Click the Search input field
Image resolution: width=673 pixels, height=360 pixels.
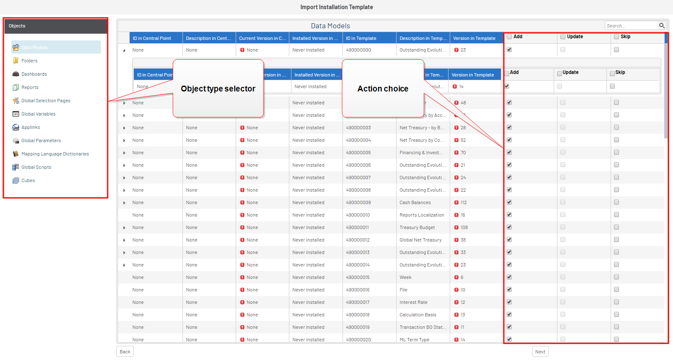[631, 26]
